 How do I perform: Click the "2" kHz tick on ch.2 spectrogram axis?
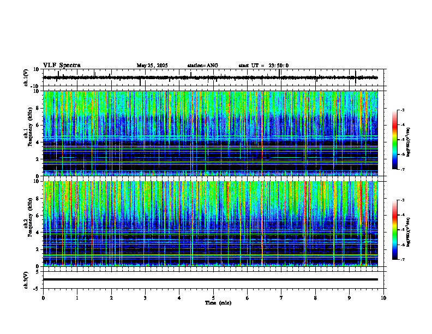[x=38, y=249]
